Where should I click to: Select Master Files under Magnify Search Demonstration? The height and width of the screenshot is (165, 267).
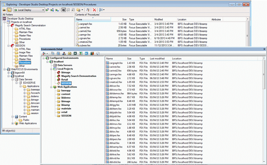pyautogui.click(x=25, y=36)
